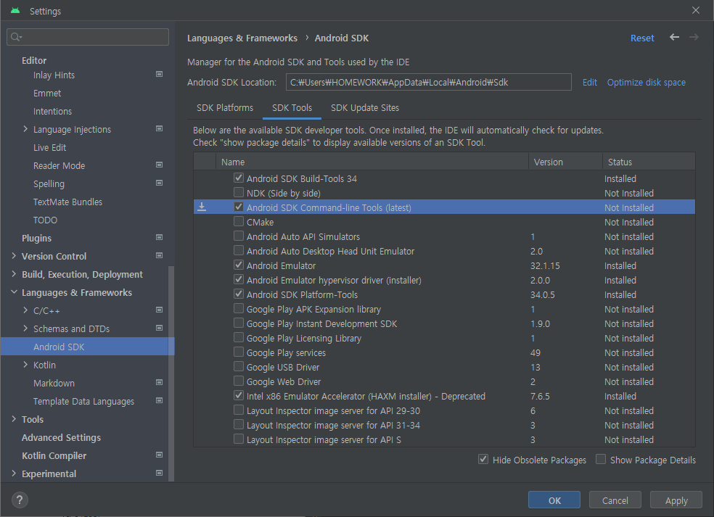Uncheck Intel x86 Emulator Accelerator HAXM
The height and width of the screenshot is (517, 714).
239,395
